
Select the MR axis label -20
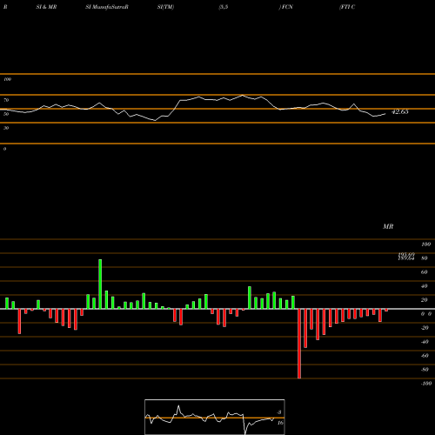[425, 328]
